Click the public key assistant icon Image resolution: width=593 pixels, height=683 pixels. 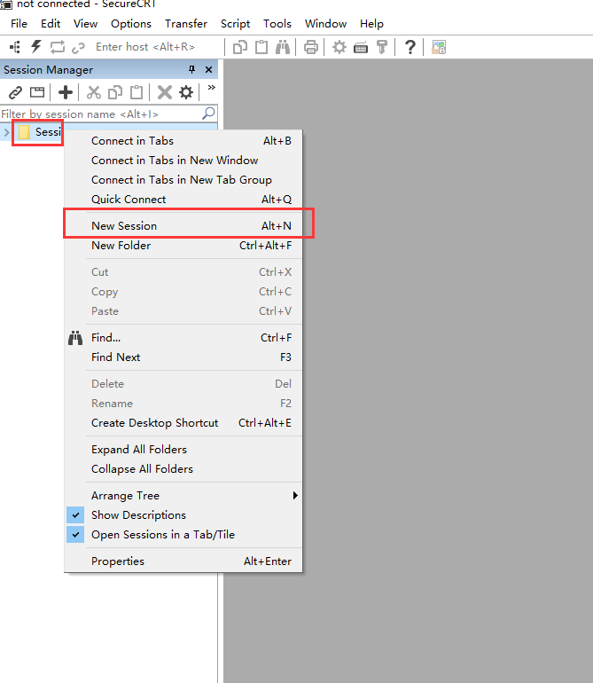pos(382,47)
